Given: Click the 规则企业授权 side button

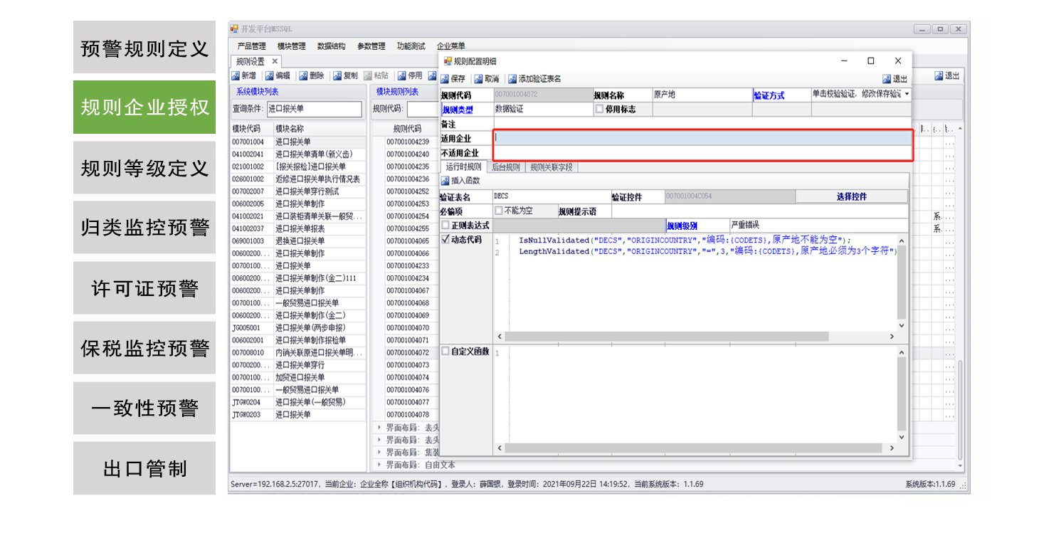Looking at the screenshot, I should pyautogui.click(x=144, y=107).
